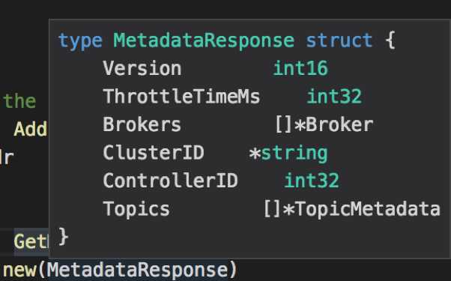Click the MetadataResponse type name in tooltip header
Screen dimensions: 451x281
tap(204, 40)
